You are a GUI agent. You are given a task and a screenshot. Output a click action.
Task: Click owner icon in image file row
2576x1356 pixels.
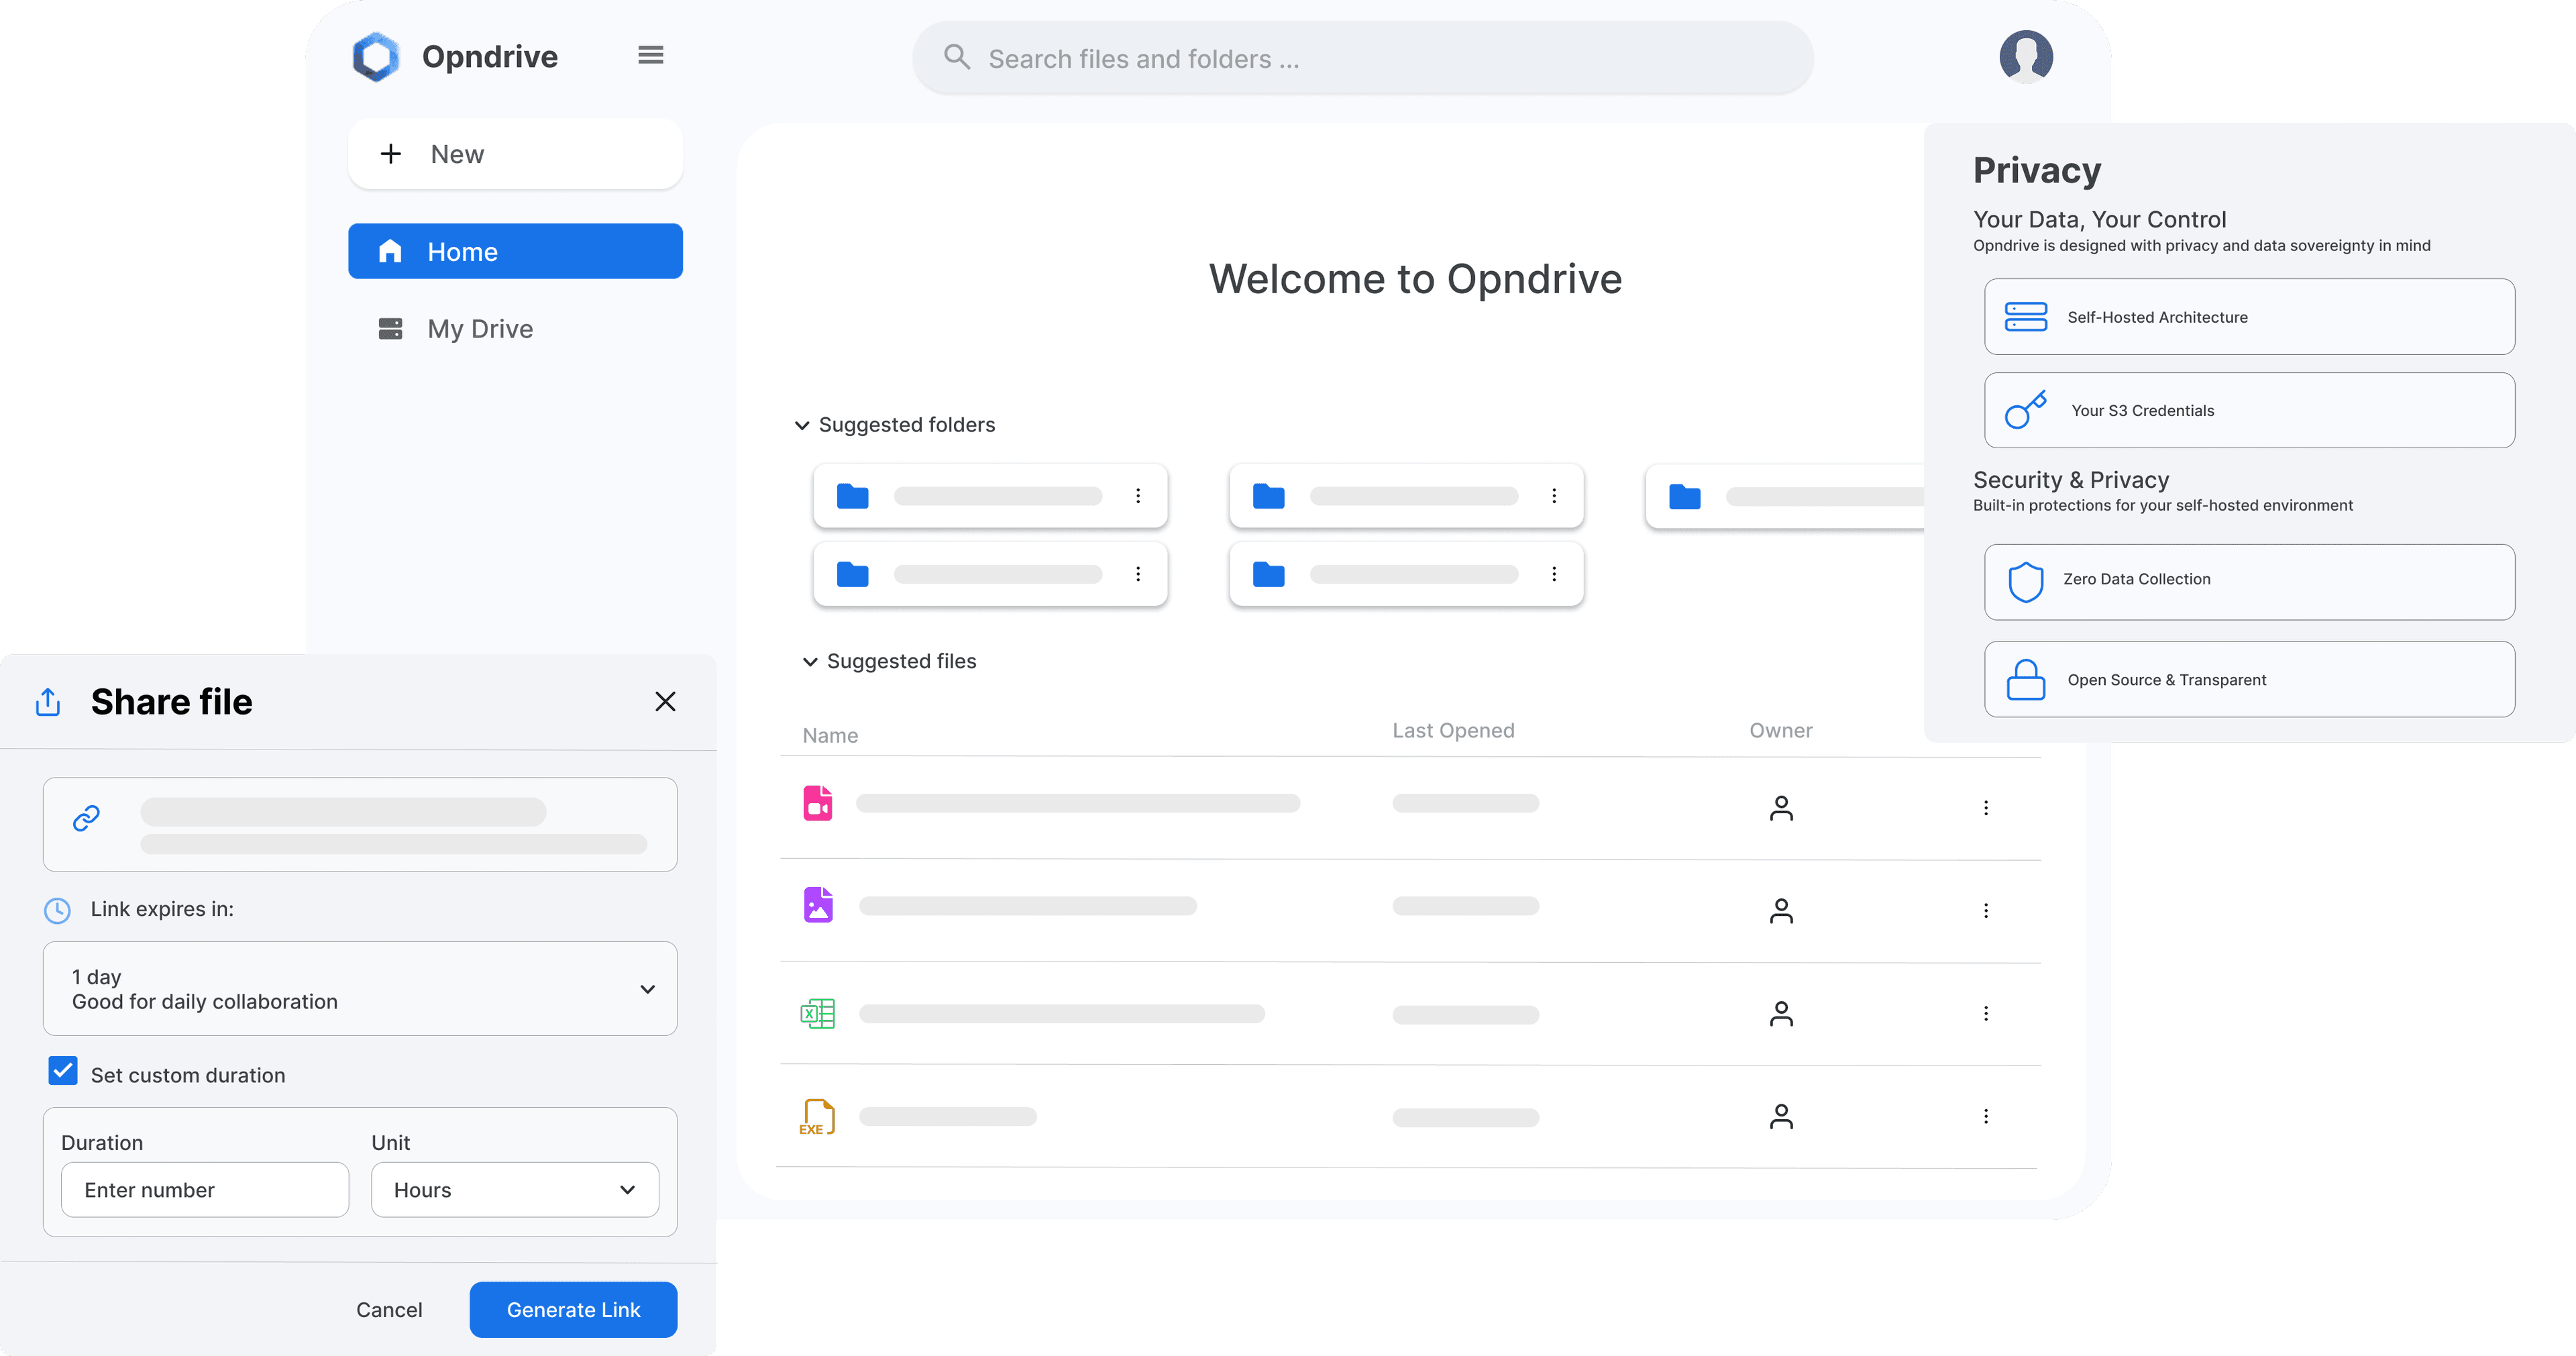[x=1781, y=911]
